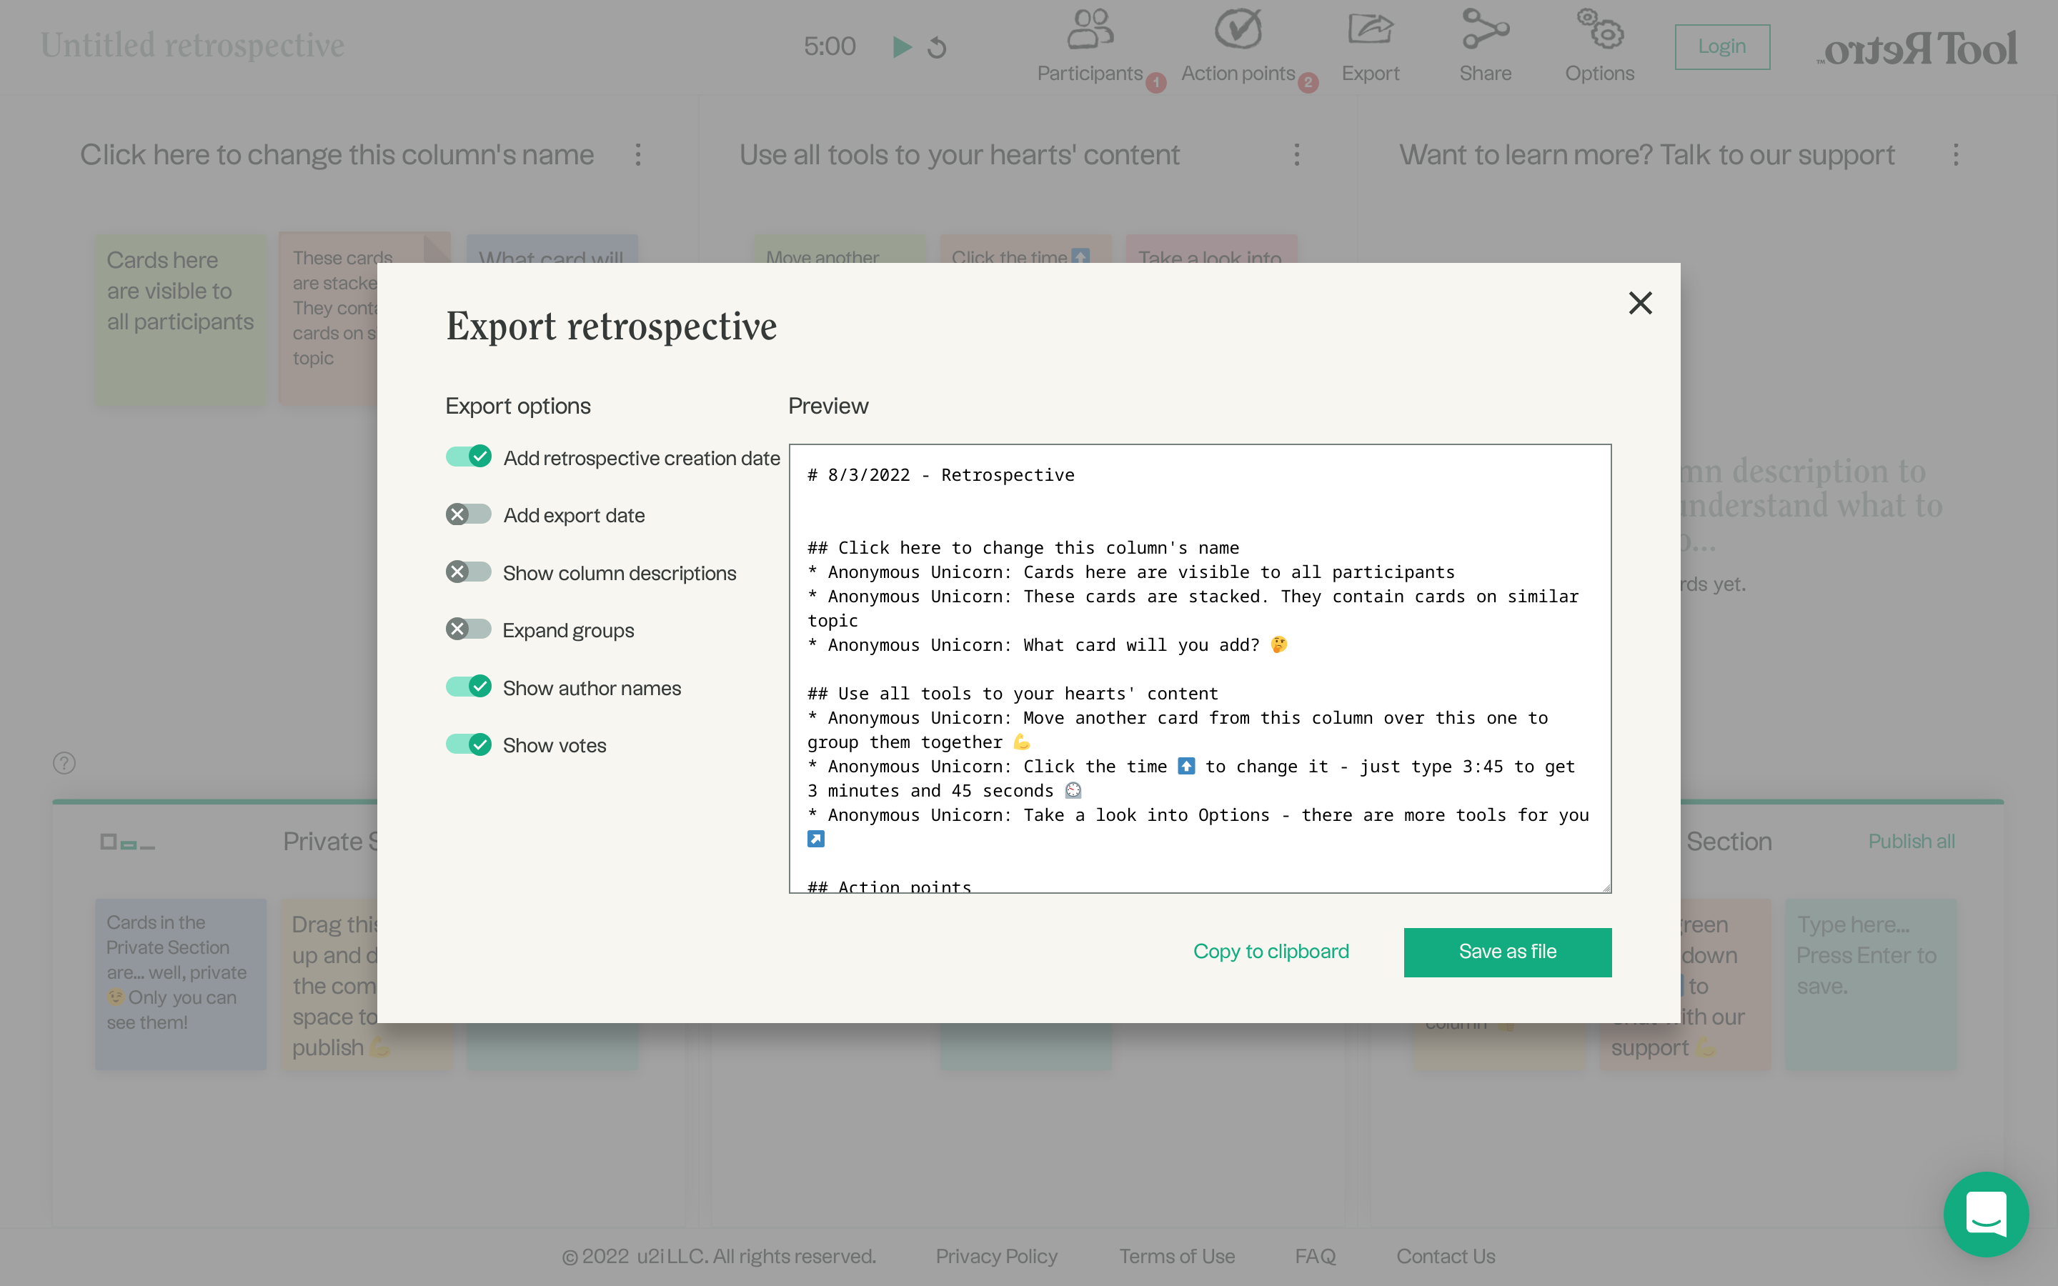
Task: Open the first column's three-dot menu
Action: (x=637, y=155)
